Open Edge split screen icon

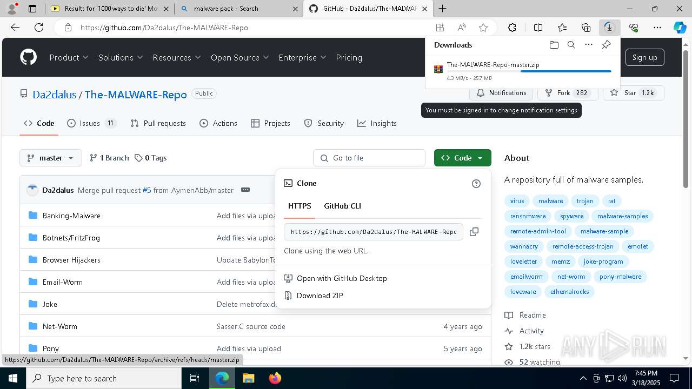(x=538, y=28)
